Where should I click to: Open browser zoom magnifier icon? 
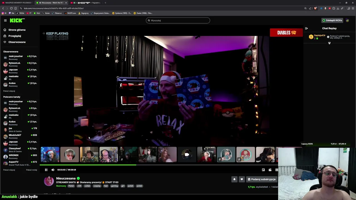click(305, 8)
